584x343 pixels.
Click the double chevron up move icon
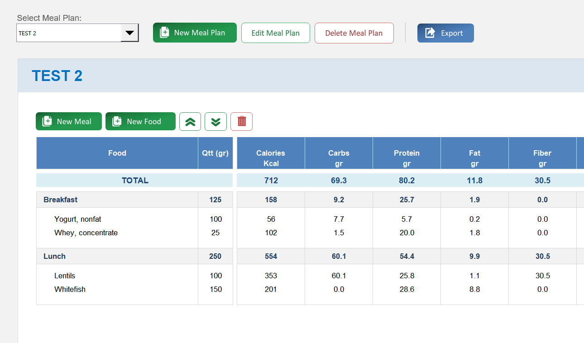(190, 121)
